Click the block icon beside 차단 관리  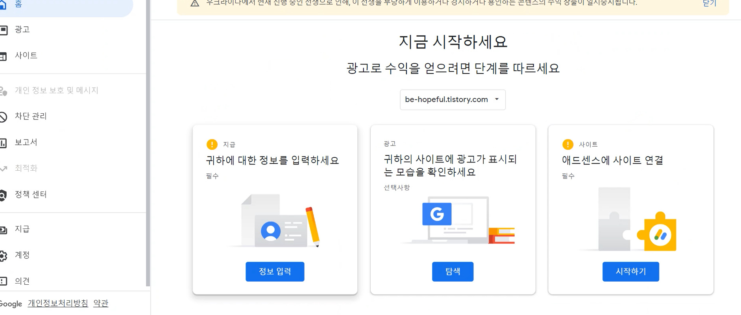point(3,117)
